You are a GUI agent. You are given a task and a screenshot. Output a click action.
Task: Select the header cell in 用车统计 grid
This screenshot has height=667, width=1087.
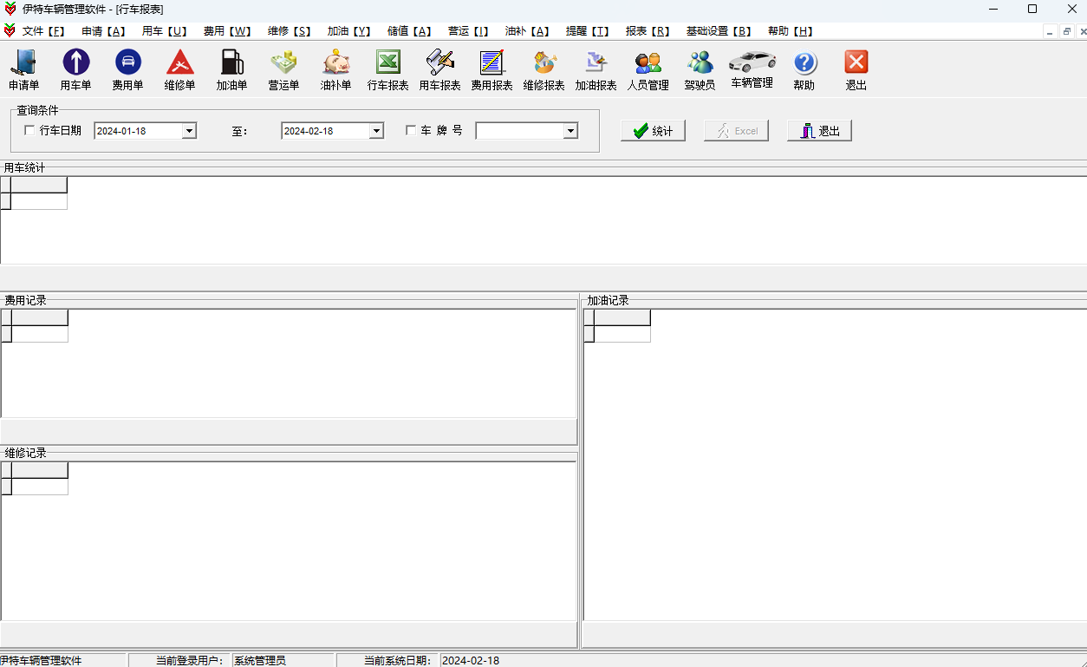pyautogui.click(x=39, y=185)
